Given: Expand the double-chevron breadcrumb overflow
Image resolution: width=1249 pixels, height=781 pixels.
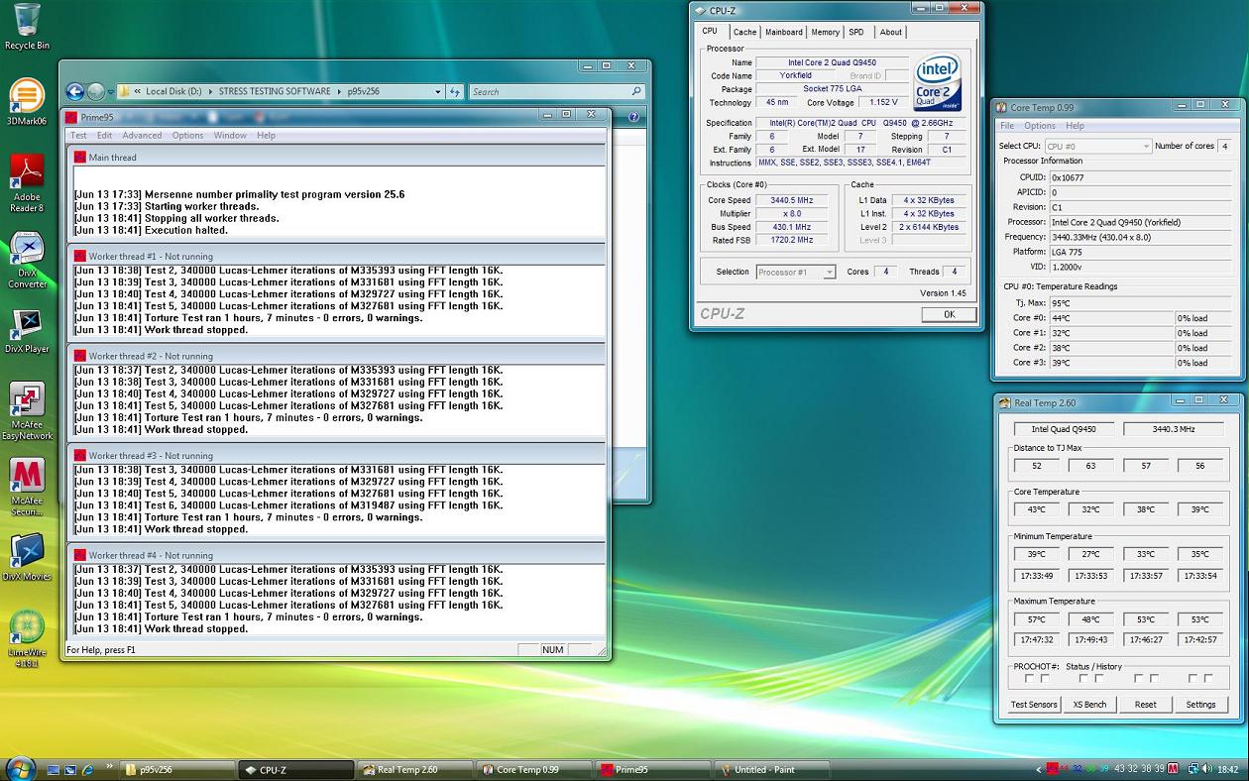Looking at the screenshot, I should click(x=138, y=91).
